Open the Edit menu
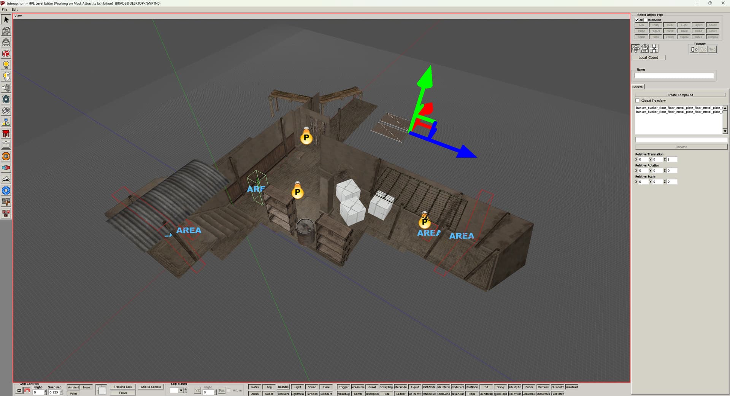Viewport: 730px width, 396px height. point(15,10)
